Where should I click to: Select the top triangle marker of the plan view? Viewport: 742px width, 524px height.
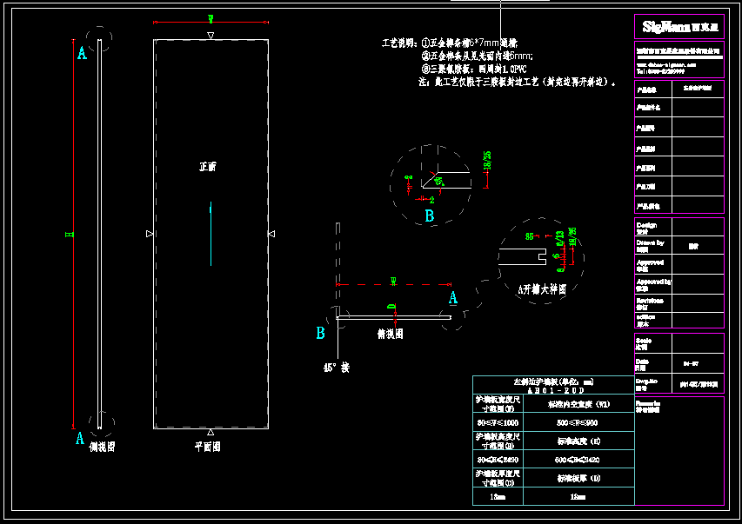211,36
